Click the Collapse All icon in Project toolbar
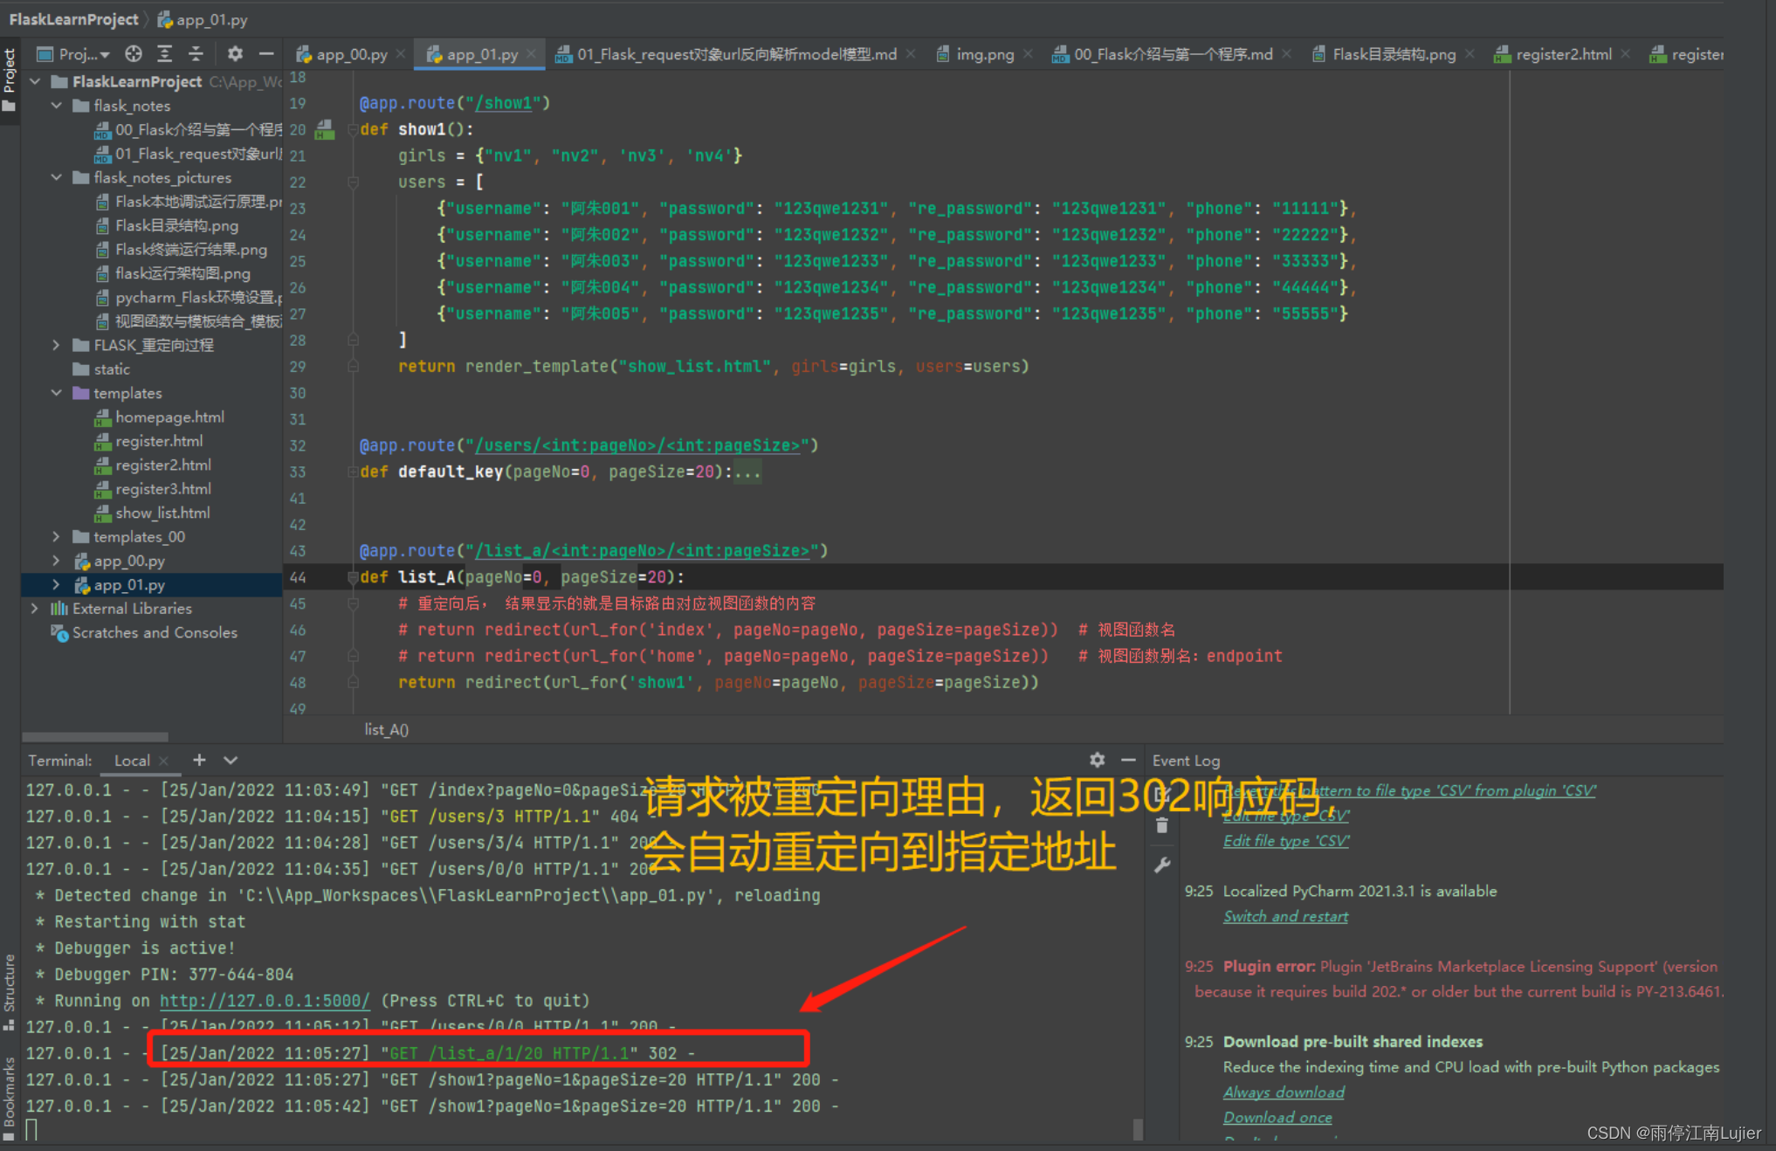The width and height of the screenshot is (1776, 1151). (x=196, y=54)
